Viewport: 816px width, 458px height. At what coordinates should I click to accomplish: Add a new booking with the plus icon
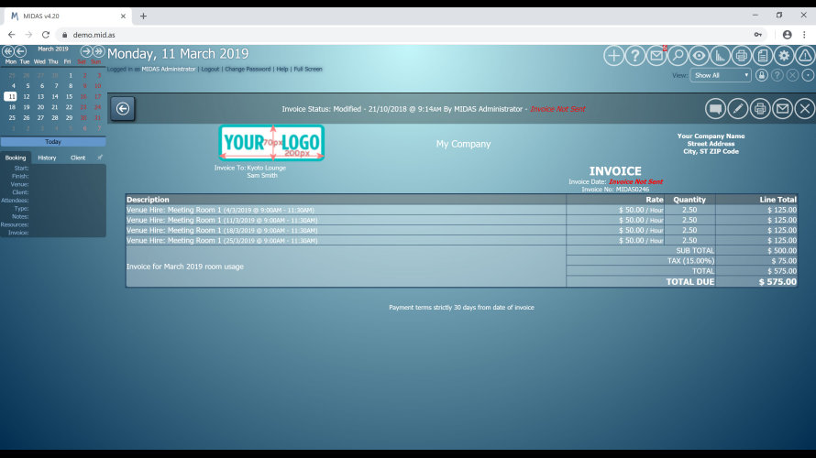pyautogui.click(x=613, y=56)
